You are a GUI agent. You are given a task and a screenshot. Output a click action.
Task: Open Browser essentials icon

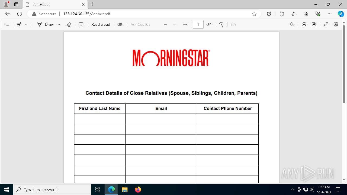pyautogui.click(x=318, y=14)
